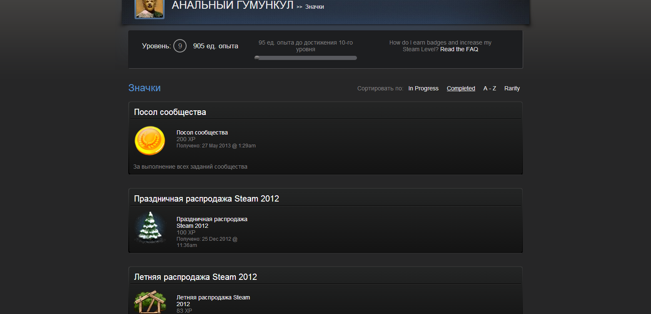Click 'Получено: 27 May 2013 @ 1:29am' text
The height and width of the screenshot is (314, 651).
click(216, 146)
